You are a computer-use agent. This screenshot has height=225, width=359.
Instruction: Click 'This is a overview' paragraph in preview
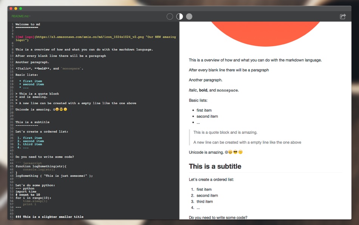pyautogui.click(x=255, y=60)
